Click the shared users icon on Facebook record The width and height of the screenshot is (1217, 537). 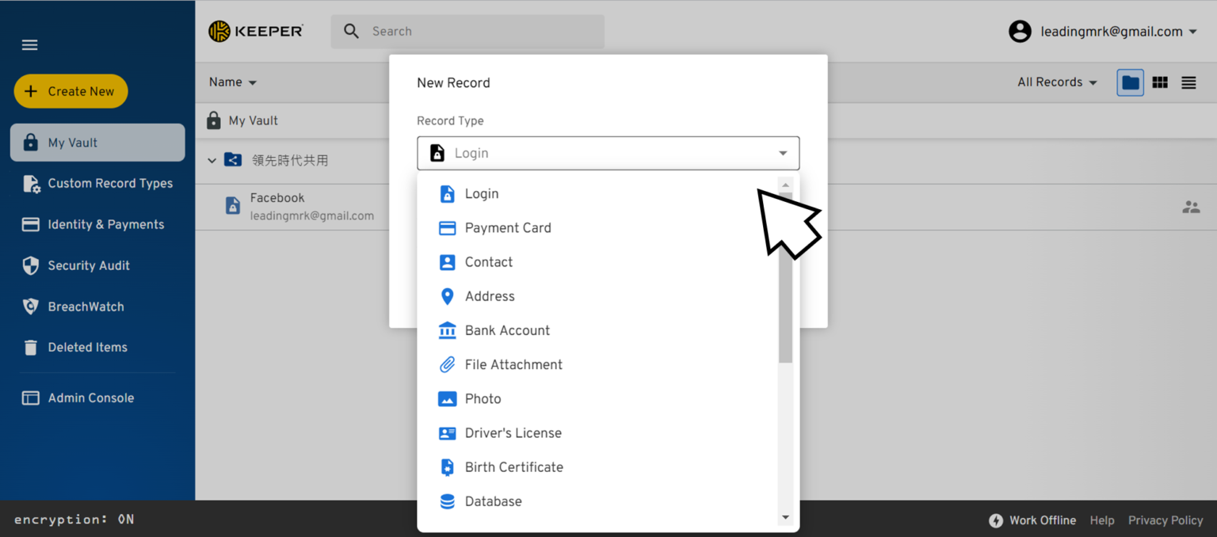[x=1190, y=208]
